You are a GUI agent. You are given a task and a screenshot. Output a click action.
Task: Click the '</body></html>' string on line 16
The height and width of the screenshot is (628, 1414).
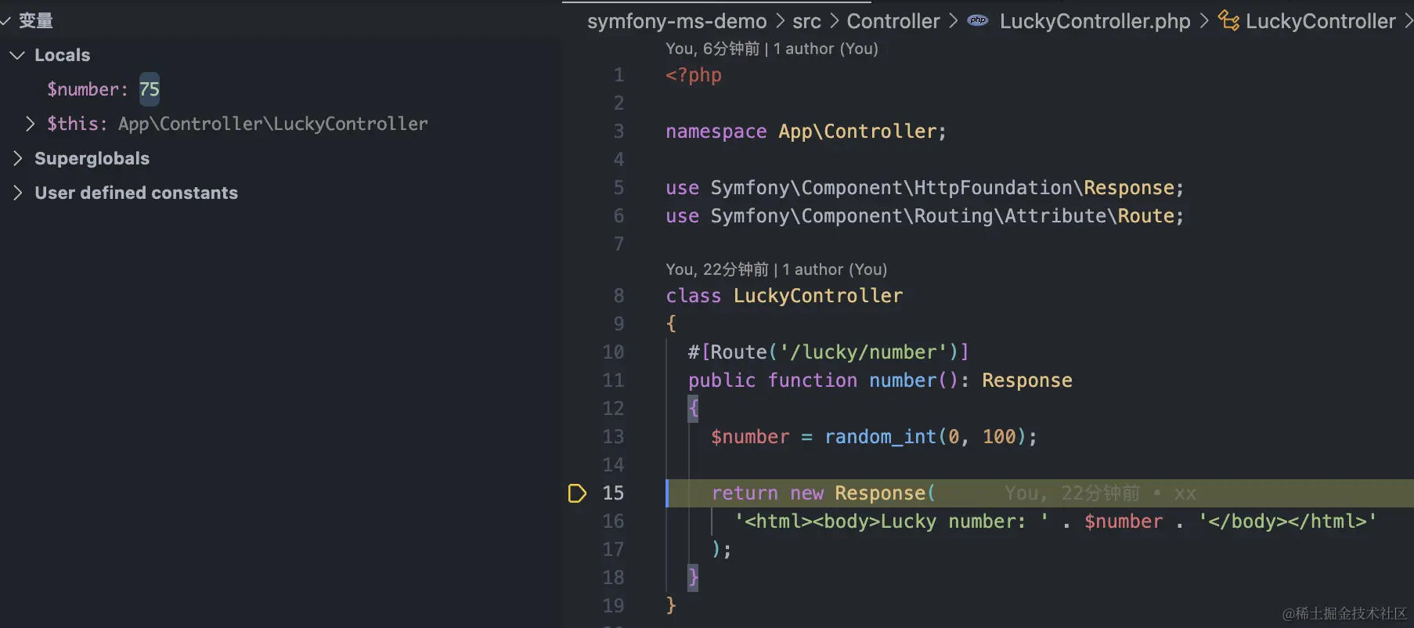1287,522
